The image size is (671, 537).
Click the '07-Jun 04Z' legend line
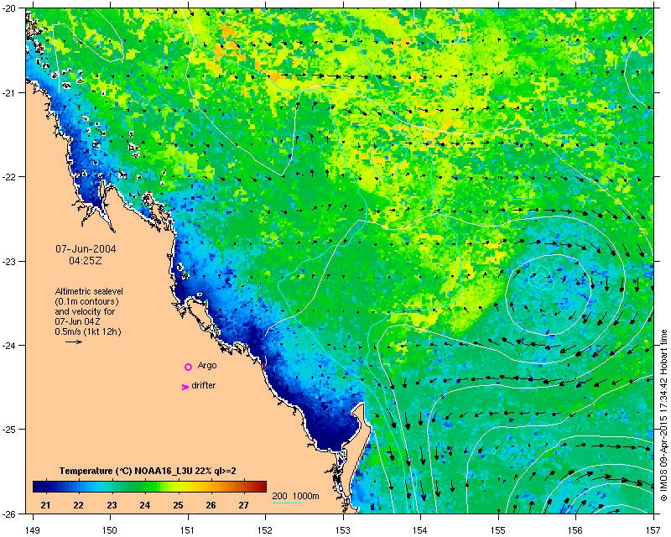pos(77,321)
